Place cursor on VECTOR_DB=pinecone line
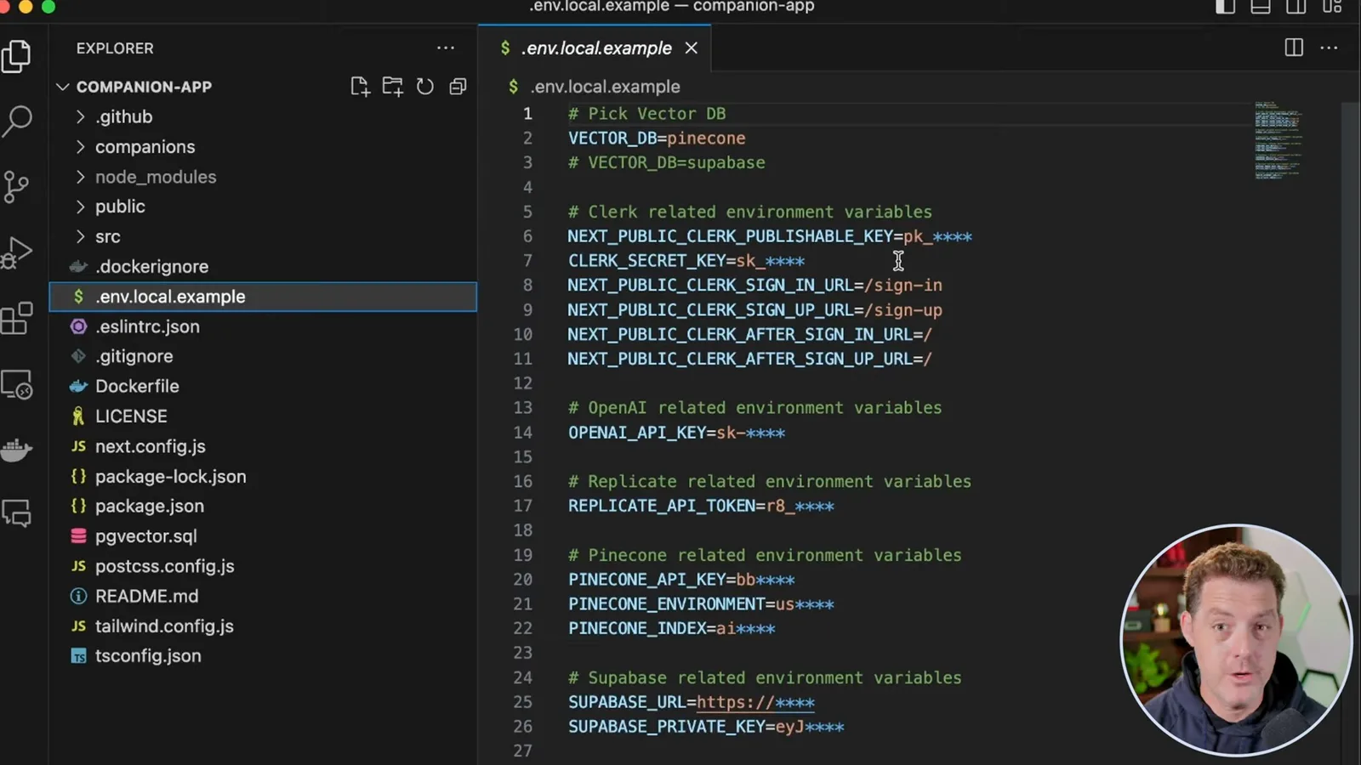 pyautogui.click(x=657, y=138)
